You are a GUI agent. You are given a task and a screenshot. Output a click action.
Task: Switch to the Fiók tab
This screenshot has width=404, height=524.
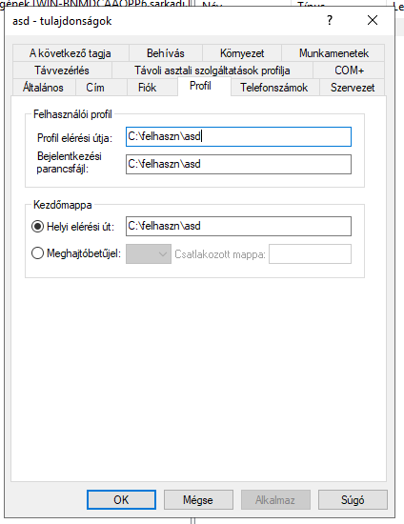pyautogui.click(x=147, y=88)
